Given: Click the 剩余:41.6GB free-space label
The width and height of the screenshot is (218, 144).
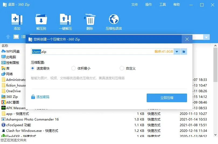Looking at the screenshot, I should click(x=164, y=52).
